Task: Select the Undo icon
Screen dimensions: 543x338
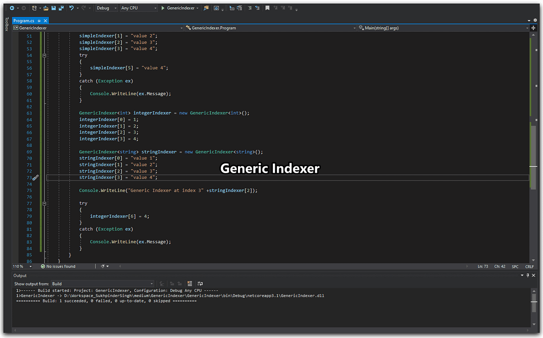Action: pos(71,8)
